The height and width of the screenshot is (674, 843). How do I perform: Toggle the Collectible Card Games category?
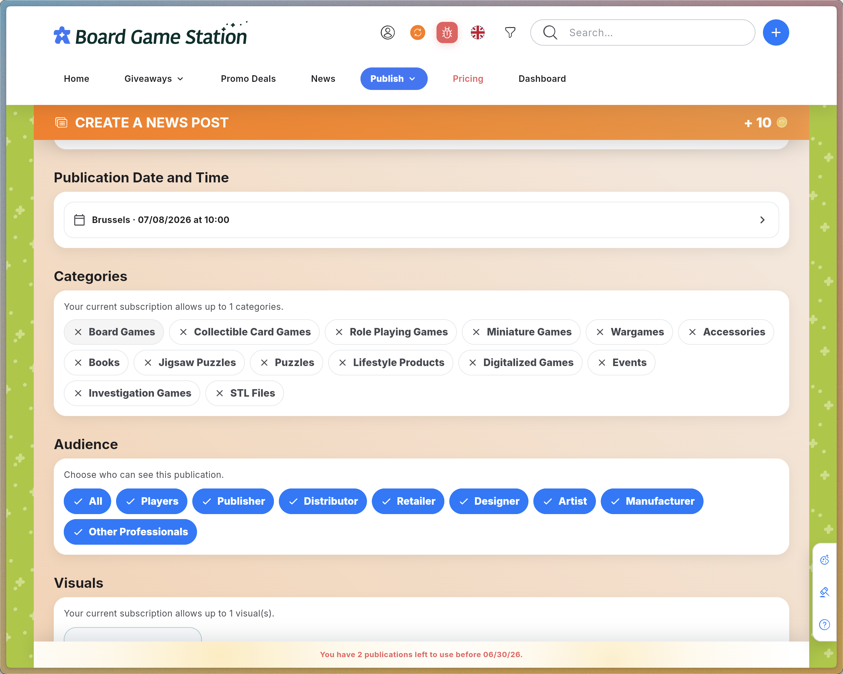click(245, 332)
